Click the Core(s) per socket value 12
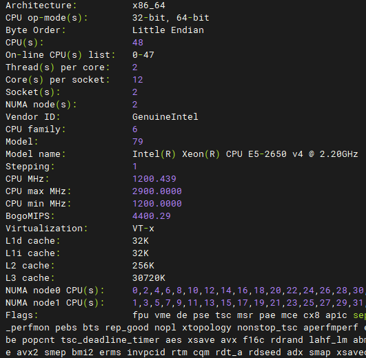This screenshot has height=358, width=366. click(138, 80)
